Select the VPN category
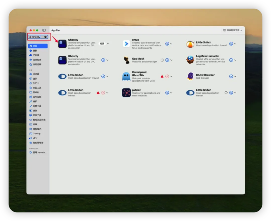 (38, 138)
